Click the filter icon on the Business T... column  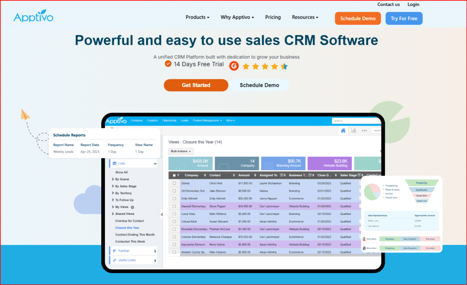tap(310, 175)
